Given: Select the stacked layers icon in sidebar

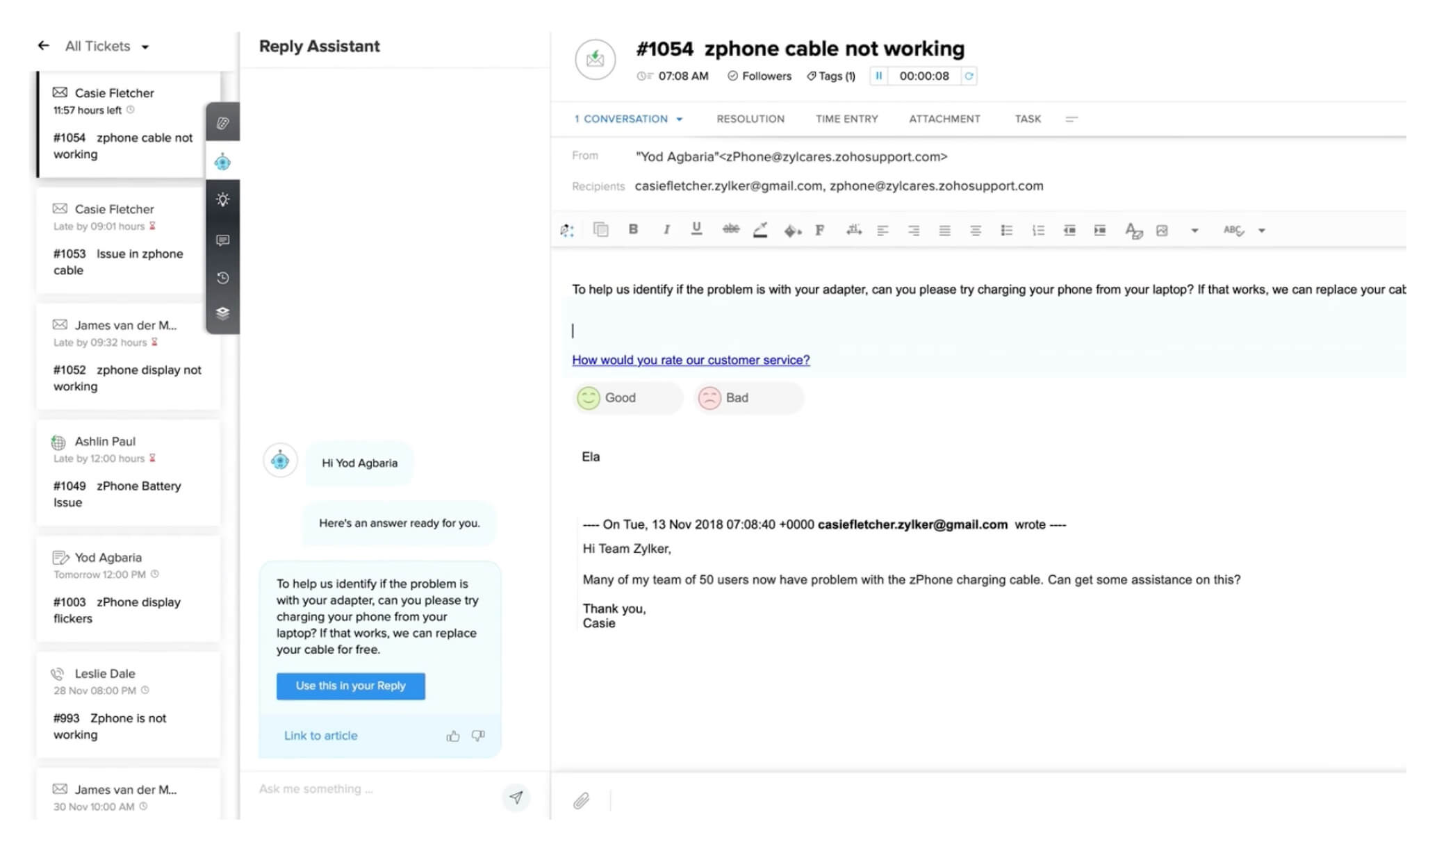Looking at the screenshot, I should [x=222, y=313].
